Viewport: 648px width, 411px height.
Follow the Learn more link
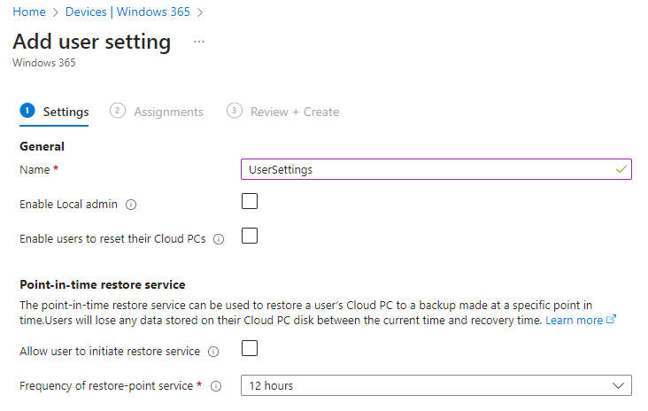(x=574, y=320)
